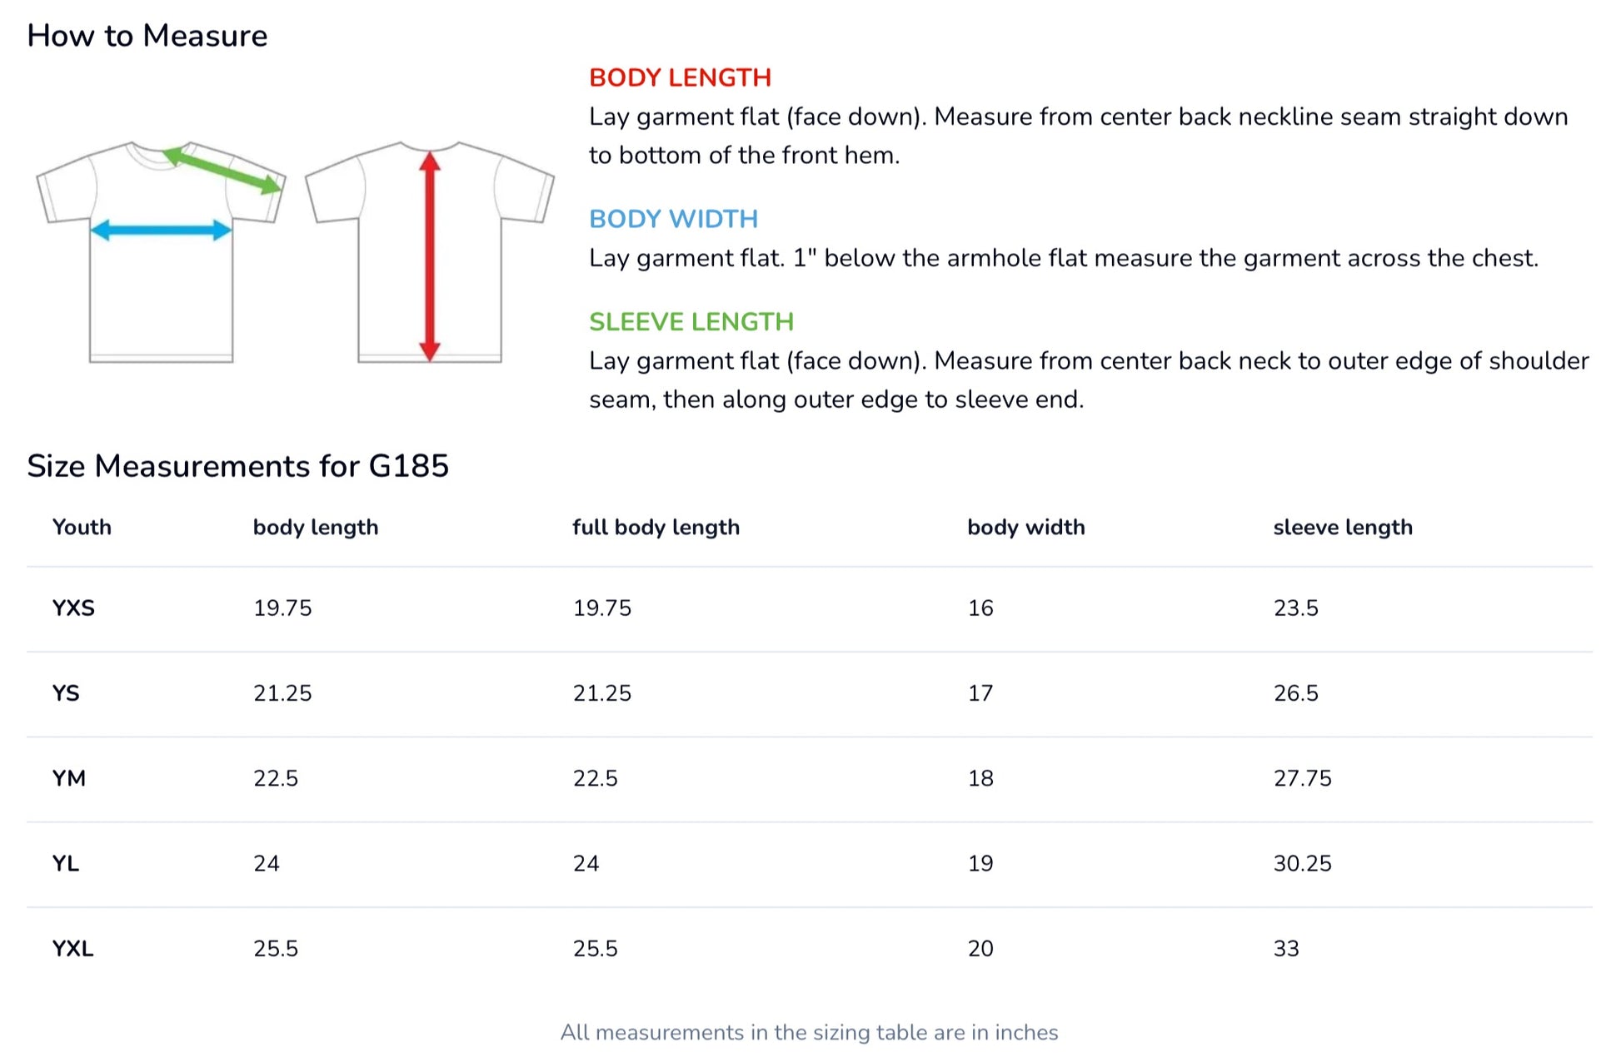Click the blue body width arrow
1621x1057 pixels.
pyautogui.click(x=161, y=231)
